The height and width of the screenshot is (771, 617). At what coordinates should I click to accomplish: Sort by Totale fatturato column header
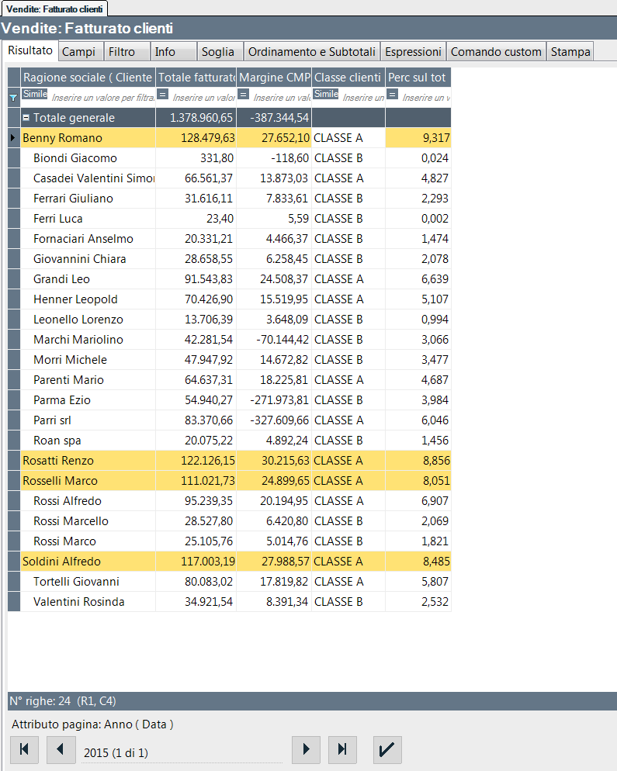(x=196, y=78)
